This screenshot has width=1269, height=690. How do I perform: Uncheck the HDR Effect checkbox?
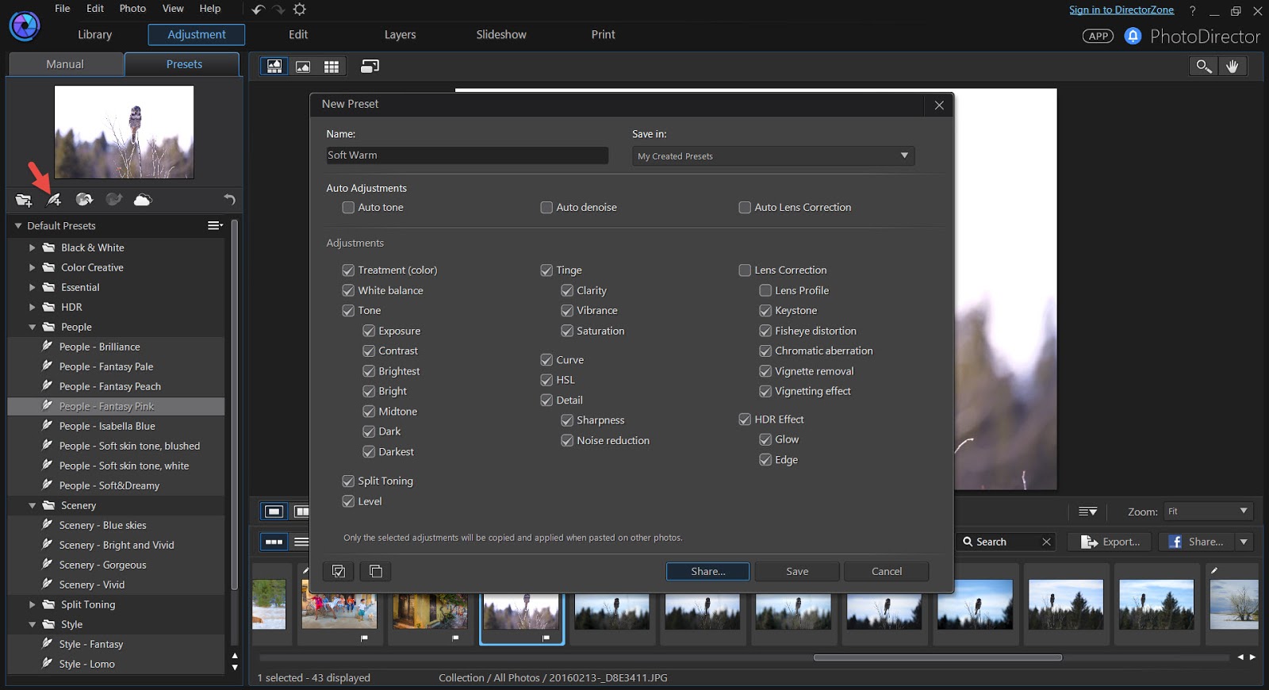coord(745,419)
